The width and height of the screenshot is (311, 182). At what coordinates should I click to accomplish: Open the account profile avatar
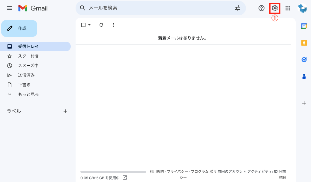(302, 8)
